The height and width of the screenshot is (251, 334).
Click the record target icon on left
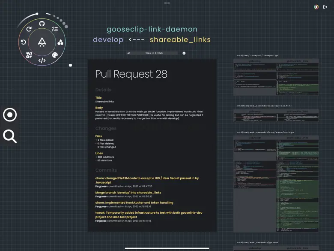(x=10, y=115)
